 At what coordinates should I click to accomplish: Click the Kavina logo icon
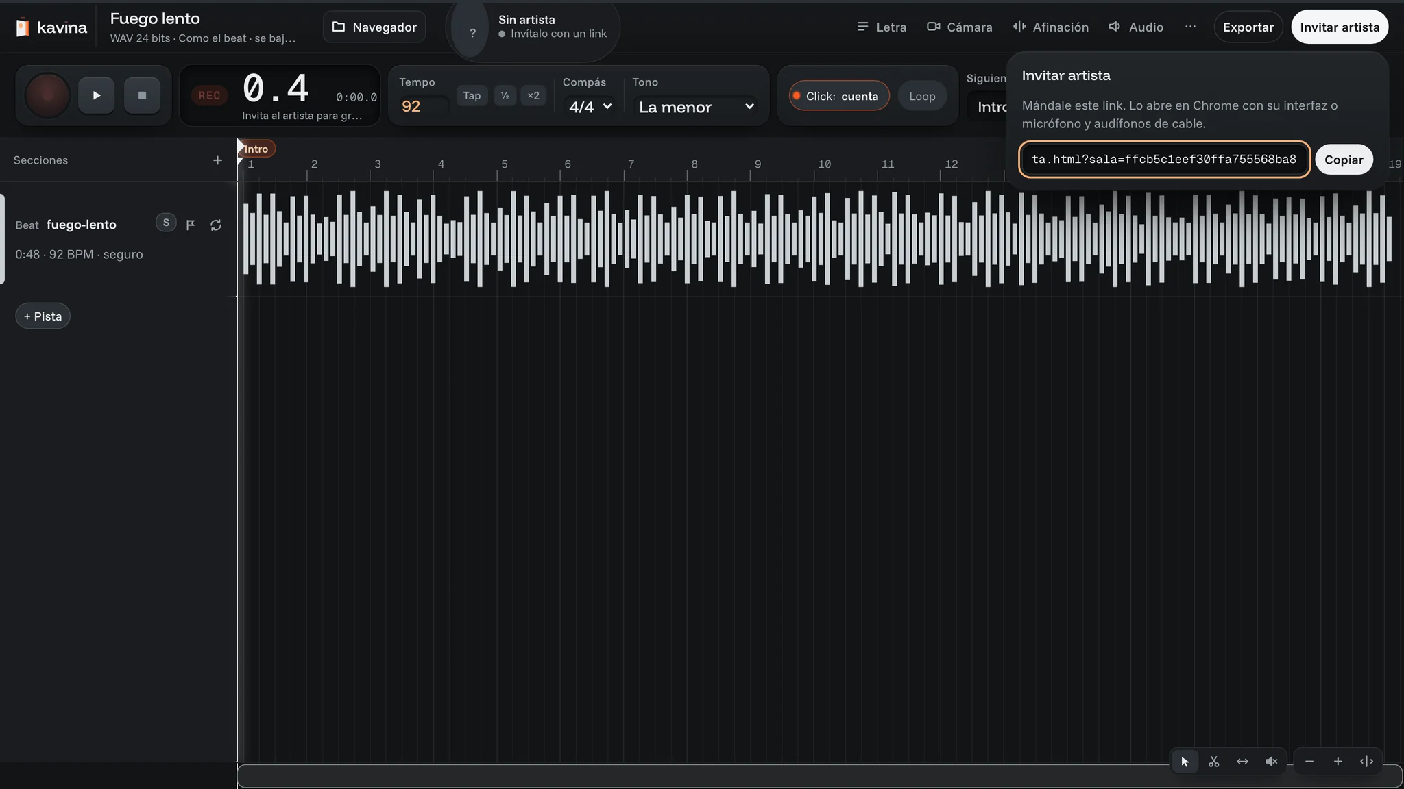point(23,27)
